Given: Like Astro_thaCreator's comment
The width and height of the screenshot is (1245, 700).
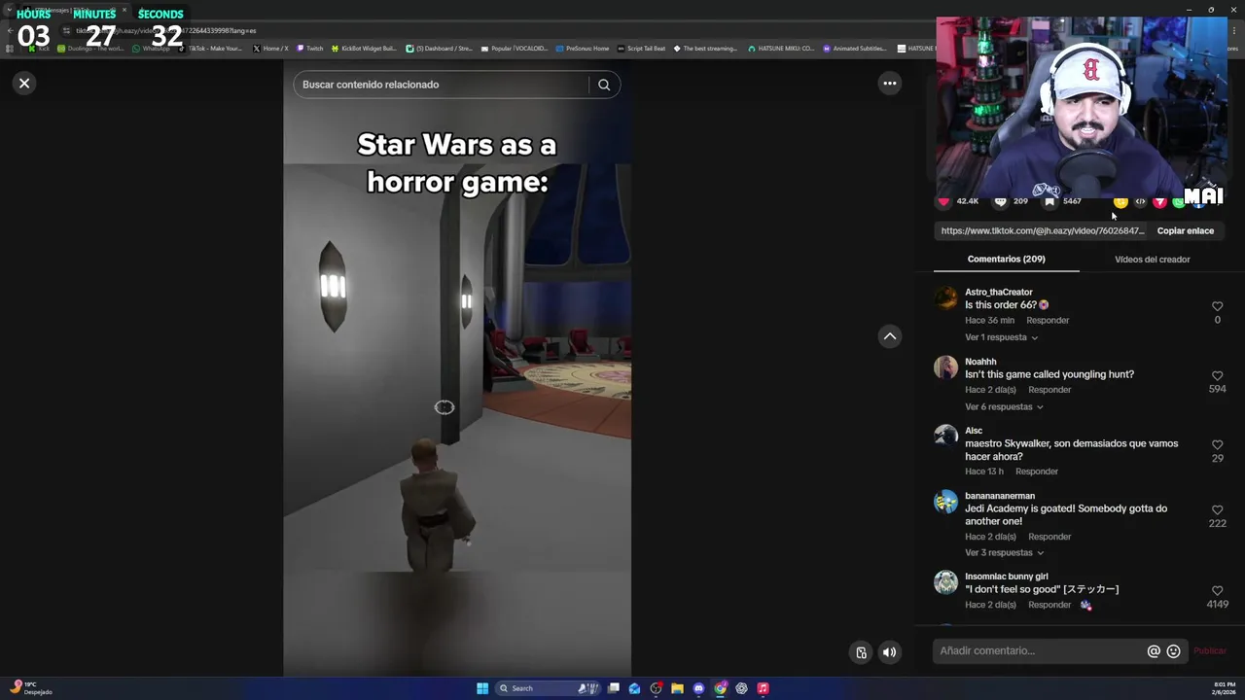Looking at the screenshot, I should tap(1217, 306).
